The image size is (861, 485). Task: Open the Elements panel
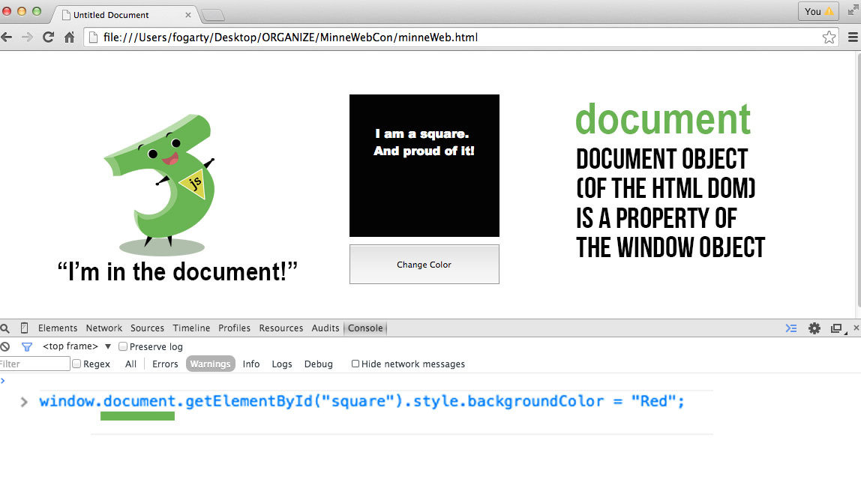click(58, 328)
